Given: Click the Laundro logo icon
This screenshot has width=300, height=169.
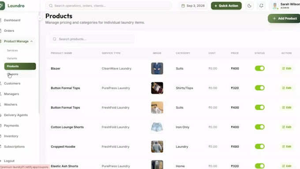Looking at the screenshot, I should [2, 6].
